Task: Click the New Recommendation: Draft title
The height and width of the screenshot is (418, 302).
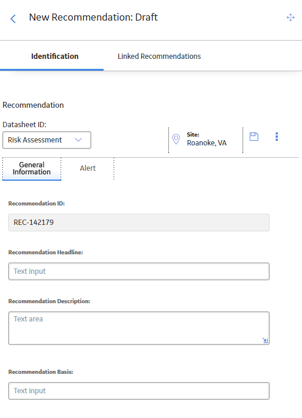Action: pos(93,17)
